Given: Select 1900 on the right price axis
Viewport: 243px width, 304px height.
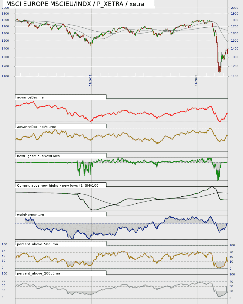Looking at the screenshot, I should pos(234,14).
